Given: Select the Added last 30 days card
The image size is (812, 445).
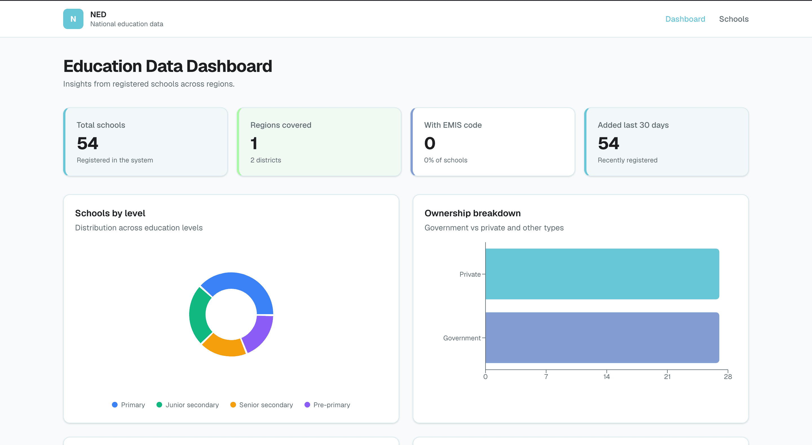Looking at the screenshot, I should pos(666,142).
